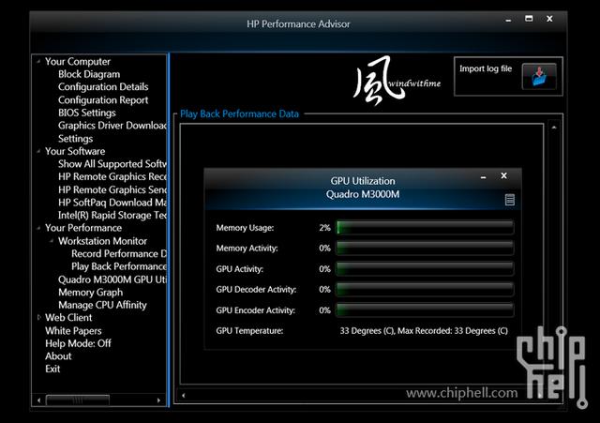Click the playback panel horizontal scroll left arrow
Viewport: 600px width, 423px height.
[x=184, y=396]
